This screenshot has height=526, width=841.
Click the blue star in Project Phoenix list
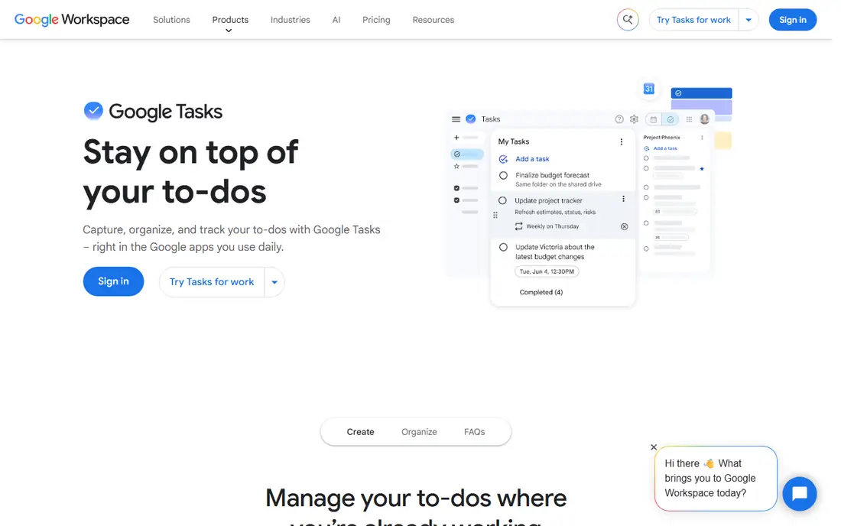pyautogui.click(x=702, y=168)
